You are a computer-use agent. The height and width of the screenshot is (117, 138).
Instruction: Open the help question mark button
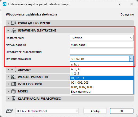pyautogui.click(x=120, y=4)
